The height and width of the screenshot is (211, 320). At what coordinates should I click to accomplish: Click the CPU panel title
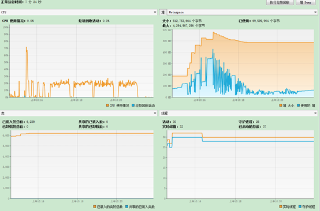3,12
